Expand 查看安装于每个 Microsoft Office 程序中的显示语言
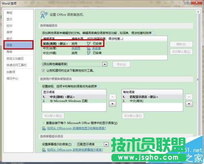 click(44, 123)
